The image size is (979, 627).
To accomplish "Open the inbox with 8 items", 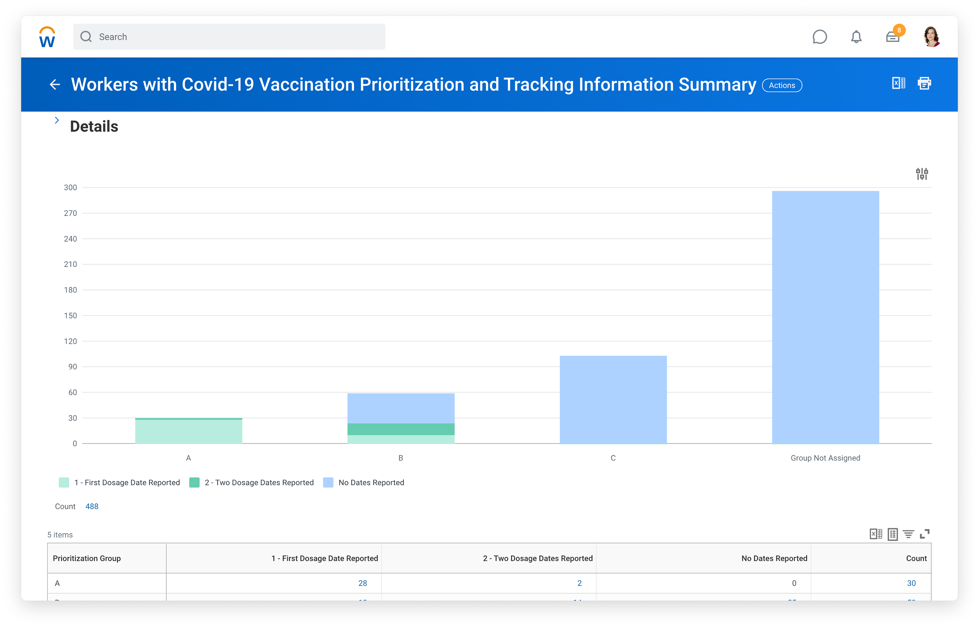I will click(892, 37).
